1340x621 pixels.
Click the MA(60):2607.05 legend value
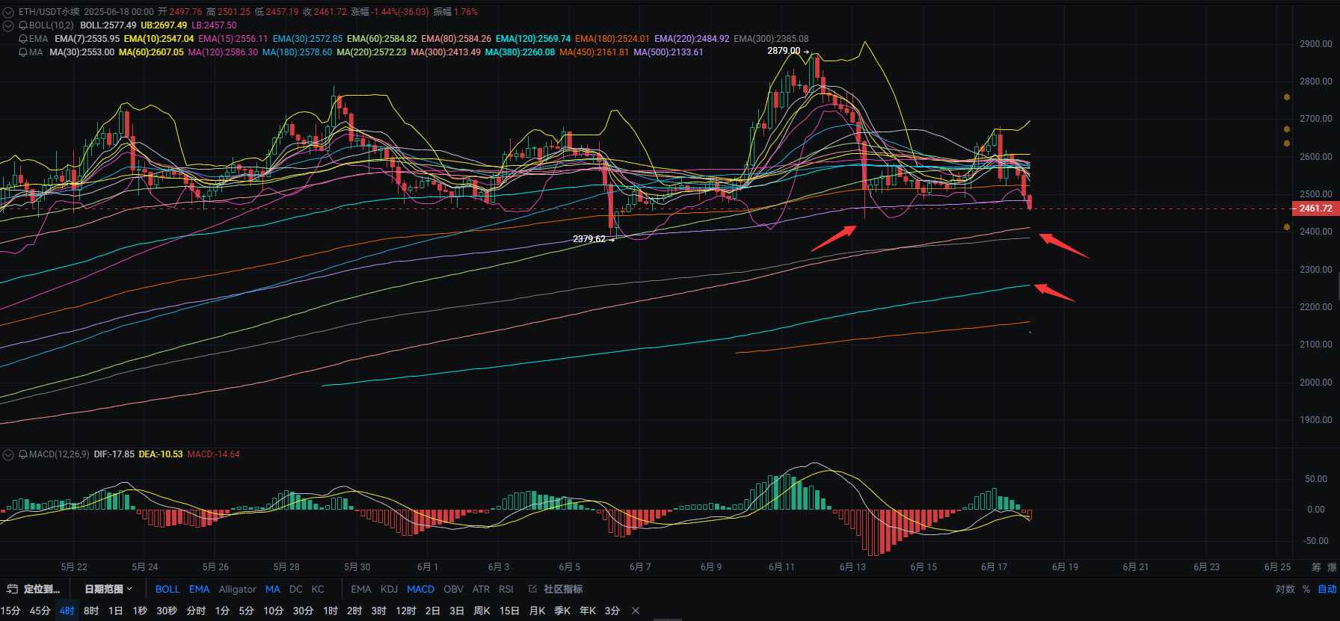(151, 52)
